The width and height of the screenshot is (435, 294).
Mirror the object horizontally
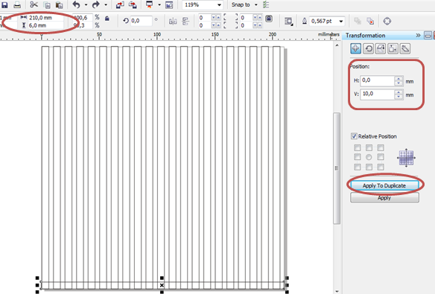coord(173,21)
